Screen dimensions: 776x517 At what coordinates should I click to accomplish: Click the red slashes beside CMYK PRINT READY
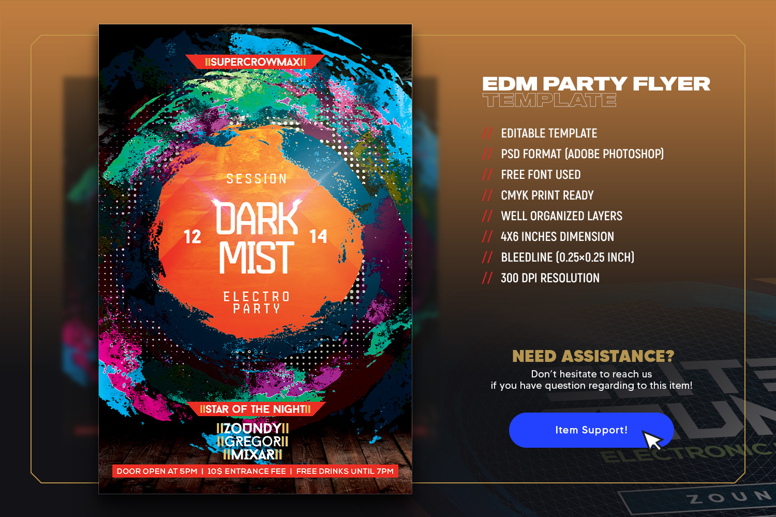pyautogui.click(x=487, y=195)
